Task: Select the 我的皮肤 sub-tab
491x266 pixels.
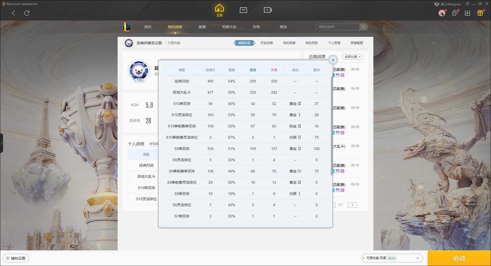Action: pos(312,43)
